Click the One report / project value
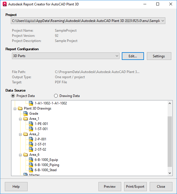177x194 pixels. (x=70, y=77)
